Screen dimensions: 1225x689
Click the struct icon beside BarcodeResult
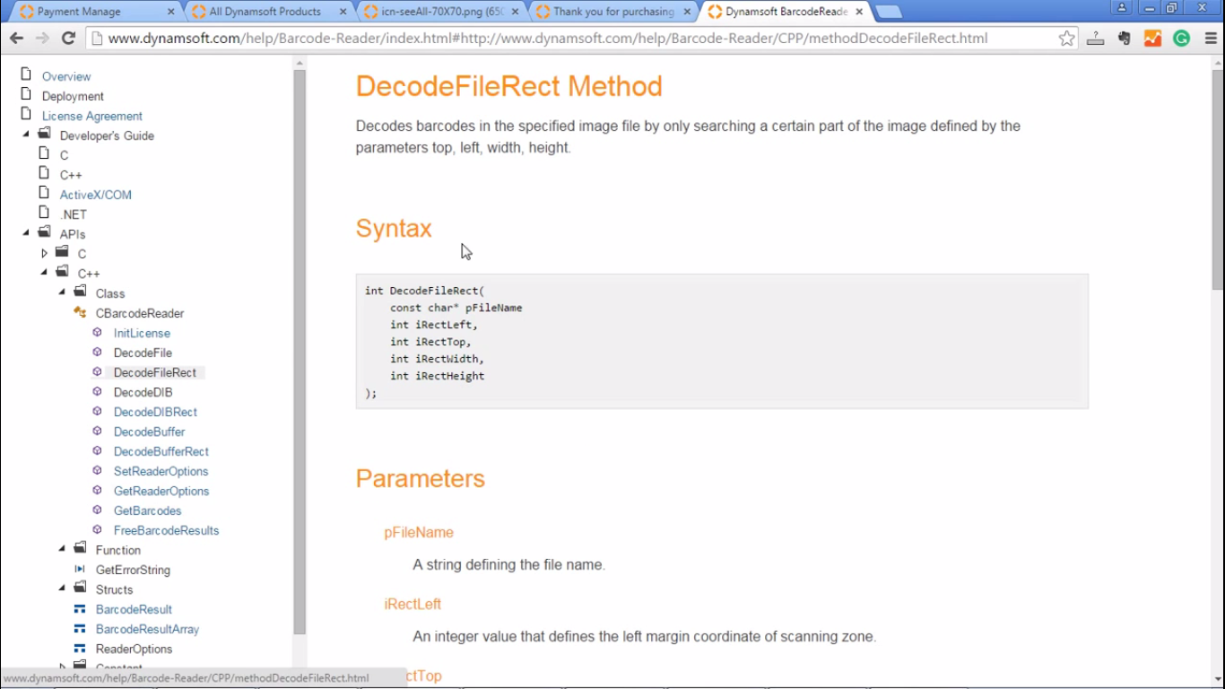(80, 608)
